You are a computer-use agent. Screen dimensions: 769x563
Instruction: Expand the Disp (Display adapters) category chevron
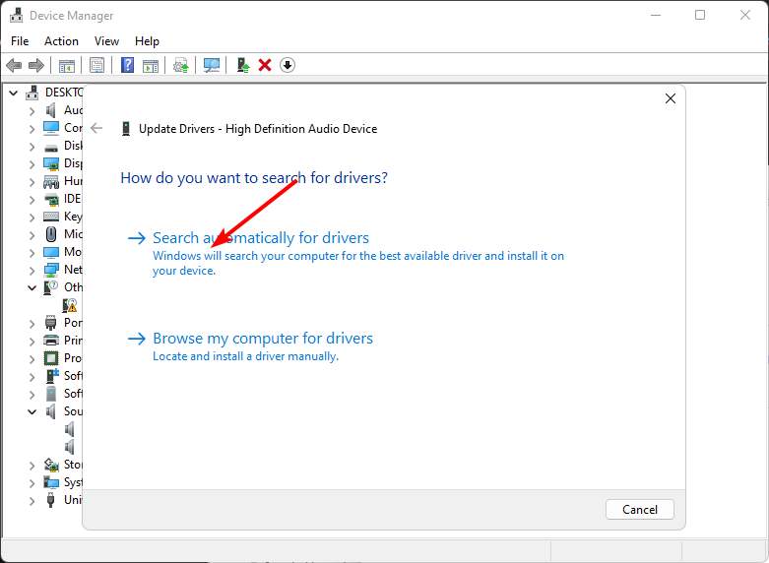[32, 164]
